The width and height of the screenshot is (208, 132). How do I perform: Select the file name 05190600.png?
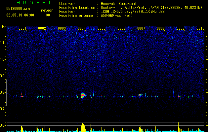(18, 9)
